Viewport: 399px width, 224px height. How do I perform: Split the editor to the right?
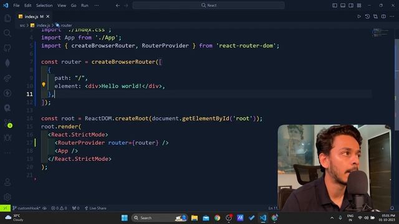(x=383, y=17)
